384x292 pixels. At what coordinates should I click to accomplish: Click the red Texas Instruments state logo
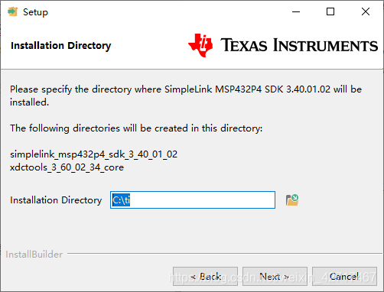pos(200,45)
